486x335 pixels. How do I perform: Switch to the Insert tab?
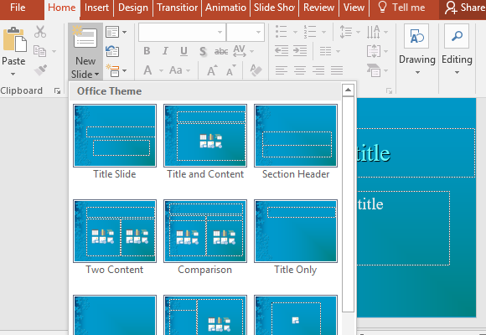[x=96, y=8]
